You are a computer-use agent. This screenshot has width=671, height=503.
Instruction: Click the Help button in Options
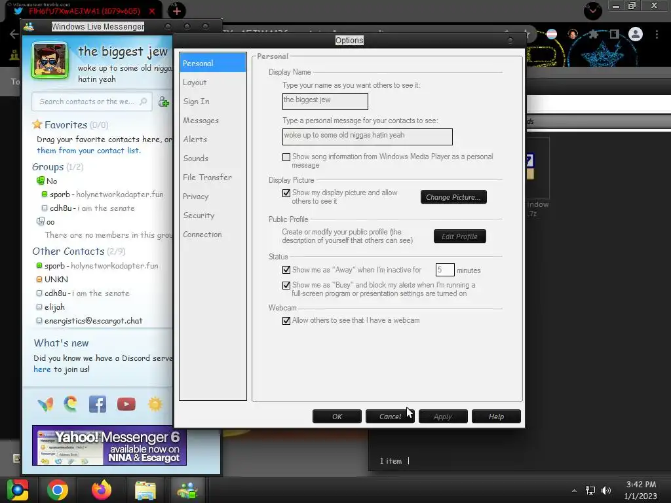(496, 417)
